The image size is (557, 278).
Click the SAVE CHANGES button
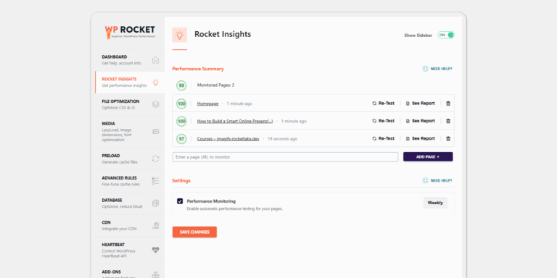tap(194, 232)
